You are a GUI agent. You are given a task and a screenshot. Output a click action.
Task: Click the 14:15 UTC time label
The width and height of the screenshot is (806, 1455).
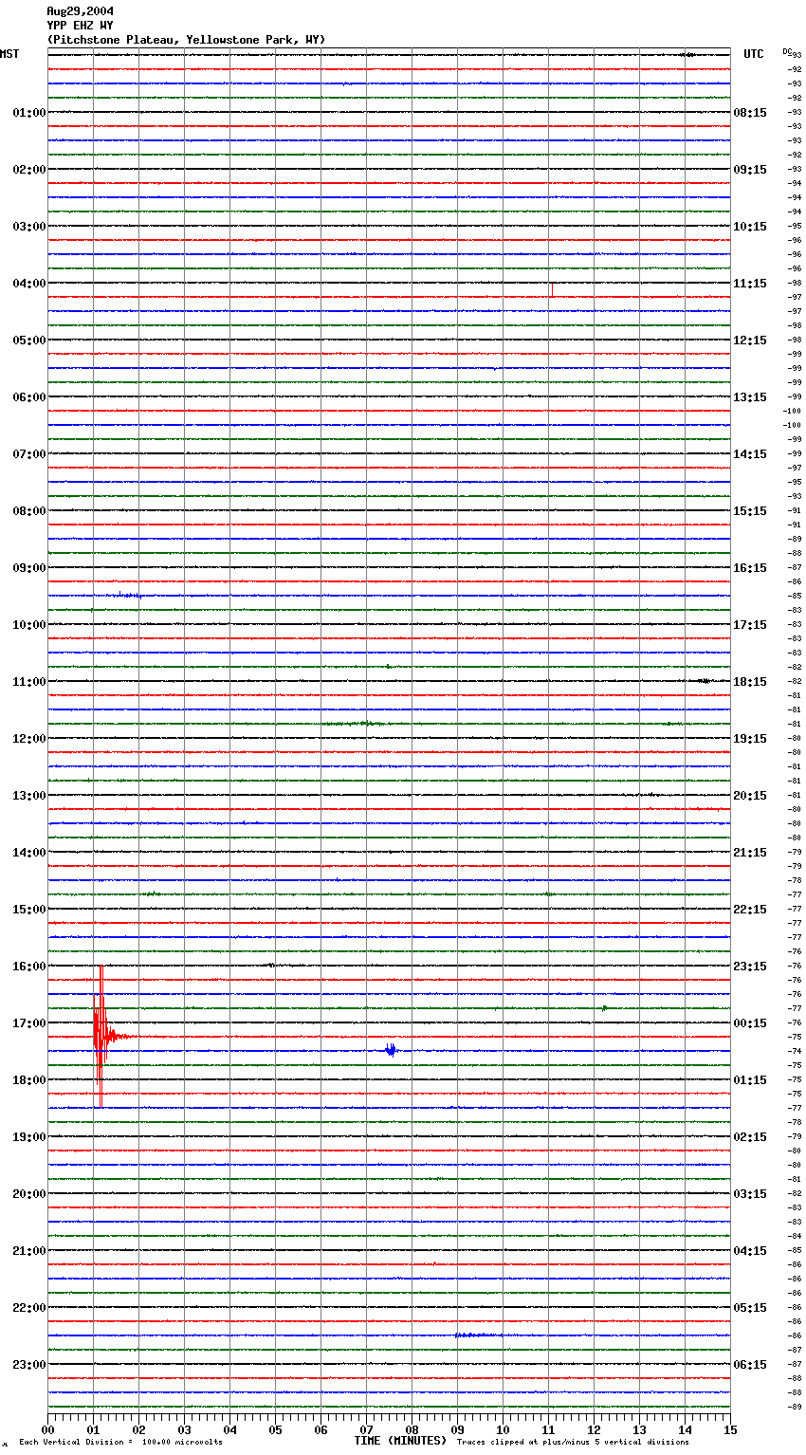[x=750, y=454]
